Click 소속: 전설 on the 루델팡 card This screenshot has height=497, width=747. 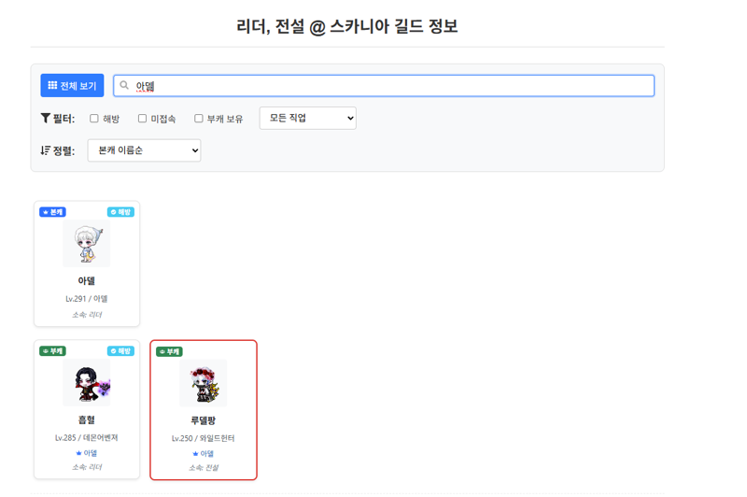(x=204, y=467)
